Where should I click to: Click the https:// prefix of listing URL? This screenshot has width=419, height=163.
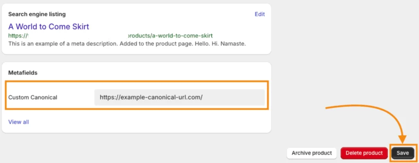click(18, 36)
